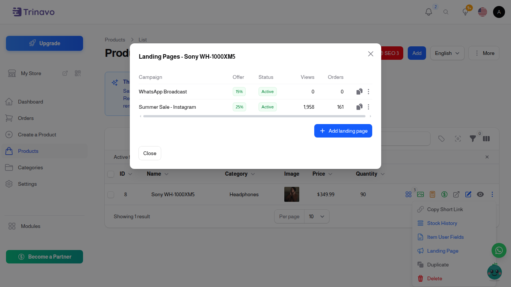Click the scan barcode icon
This screenshot has width=511, height=287.
coord(458,139)
